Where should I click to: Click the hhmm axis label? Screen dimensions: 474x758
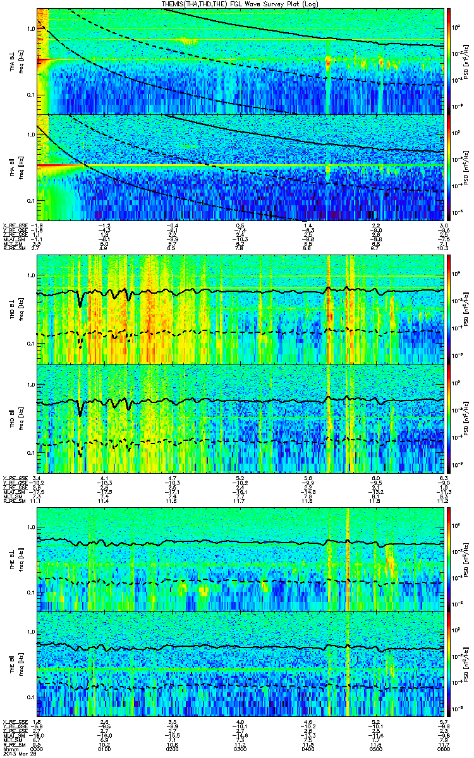click(x=10, y=748)
